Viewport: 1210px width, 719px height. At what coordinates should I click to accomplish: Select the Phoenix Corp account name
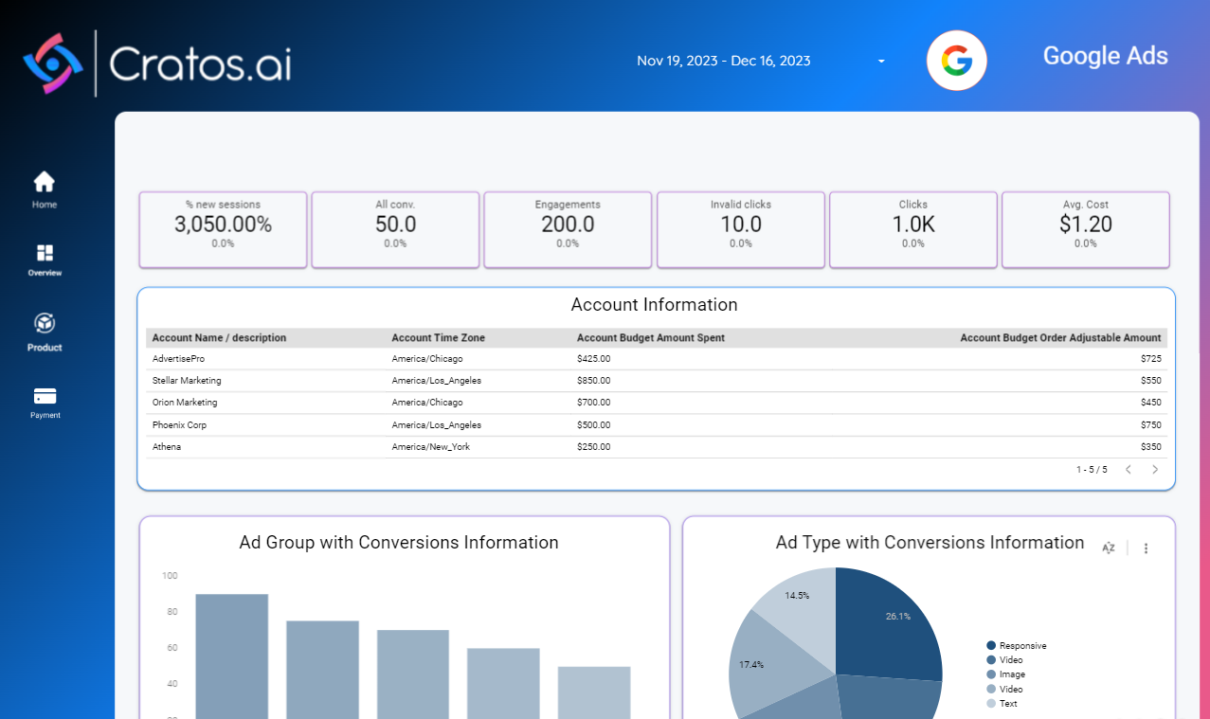179,425
